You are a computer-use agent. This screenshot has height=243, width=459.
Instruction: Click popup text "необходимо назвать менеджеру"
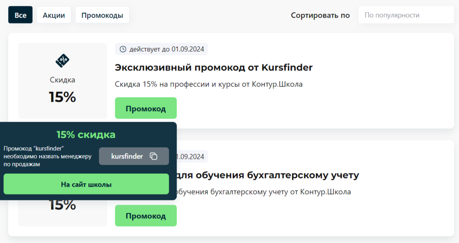(47, 157)
